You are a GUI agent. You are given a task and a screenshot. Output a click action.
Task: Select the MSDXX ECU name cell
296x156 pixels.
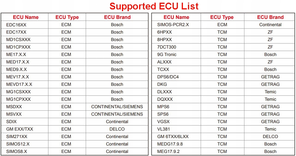[x=14, y=107]
